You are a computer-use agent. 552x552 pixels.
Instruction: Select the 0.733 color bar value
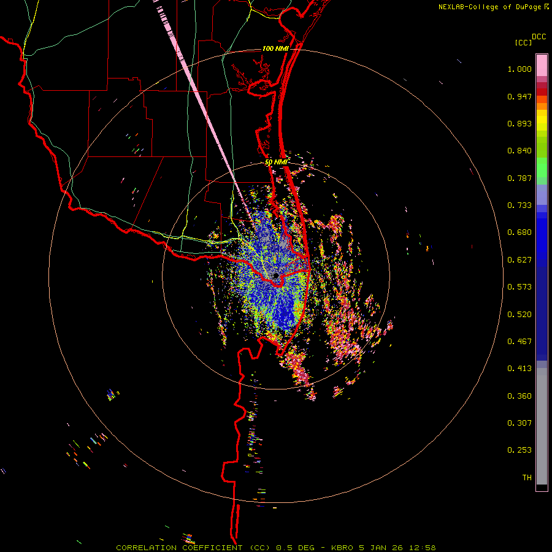(x=519, y=205)
